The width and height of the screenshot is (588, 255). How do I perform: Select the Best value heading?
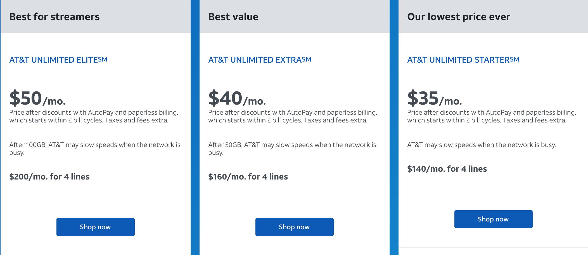tap(233, 17)
